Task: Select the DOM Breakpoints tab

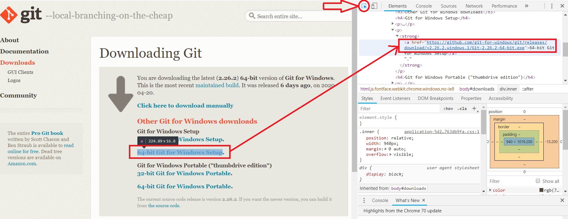Action: tap(435, 98)
